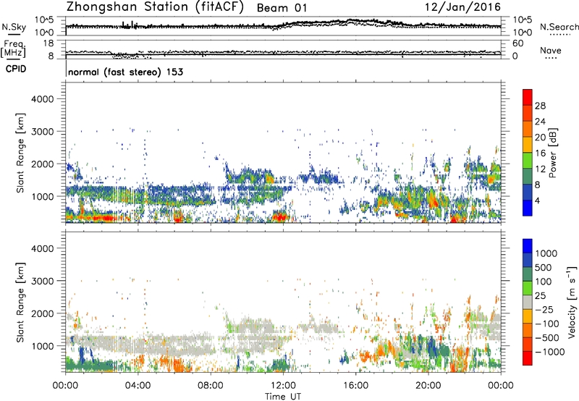Click the '16:00' time axis label
The height and width of the screenshot is (401, 579).
(355, 386)
